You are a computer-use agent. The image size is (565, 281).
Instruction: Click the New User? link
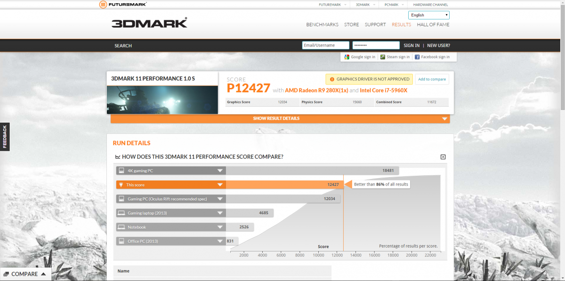point(438,46)
